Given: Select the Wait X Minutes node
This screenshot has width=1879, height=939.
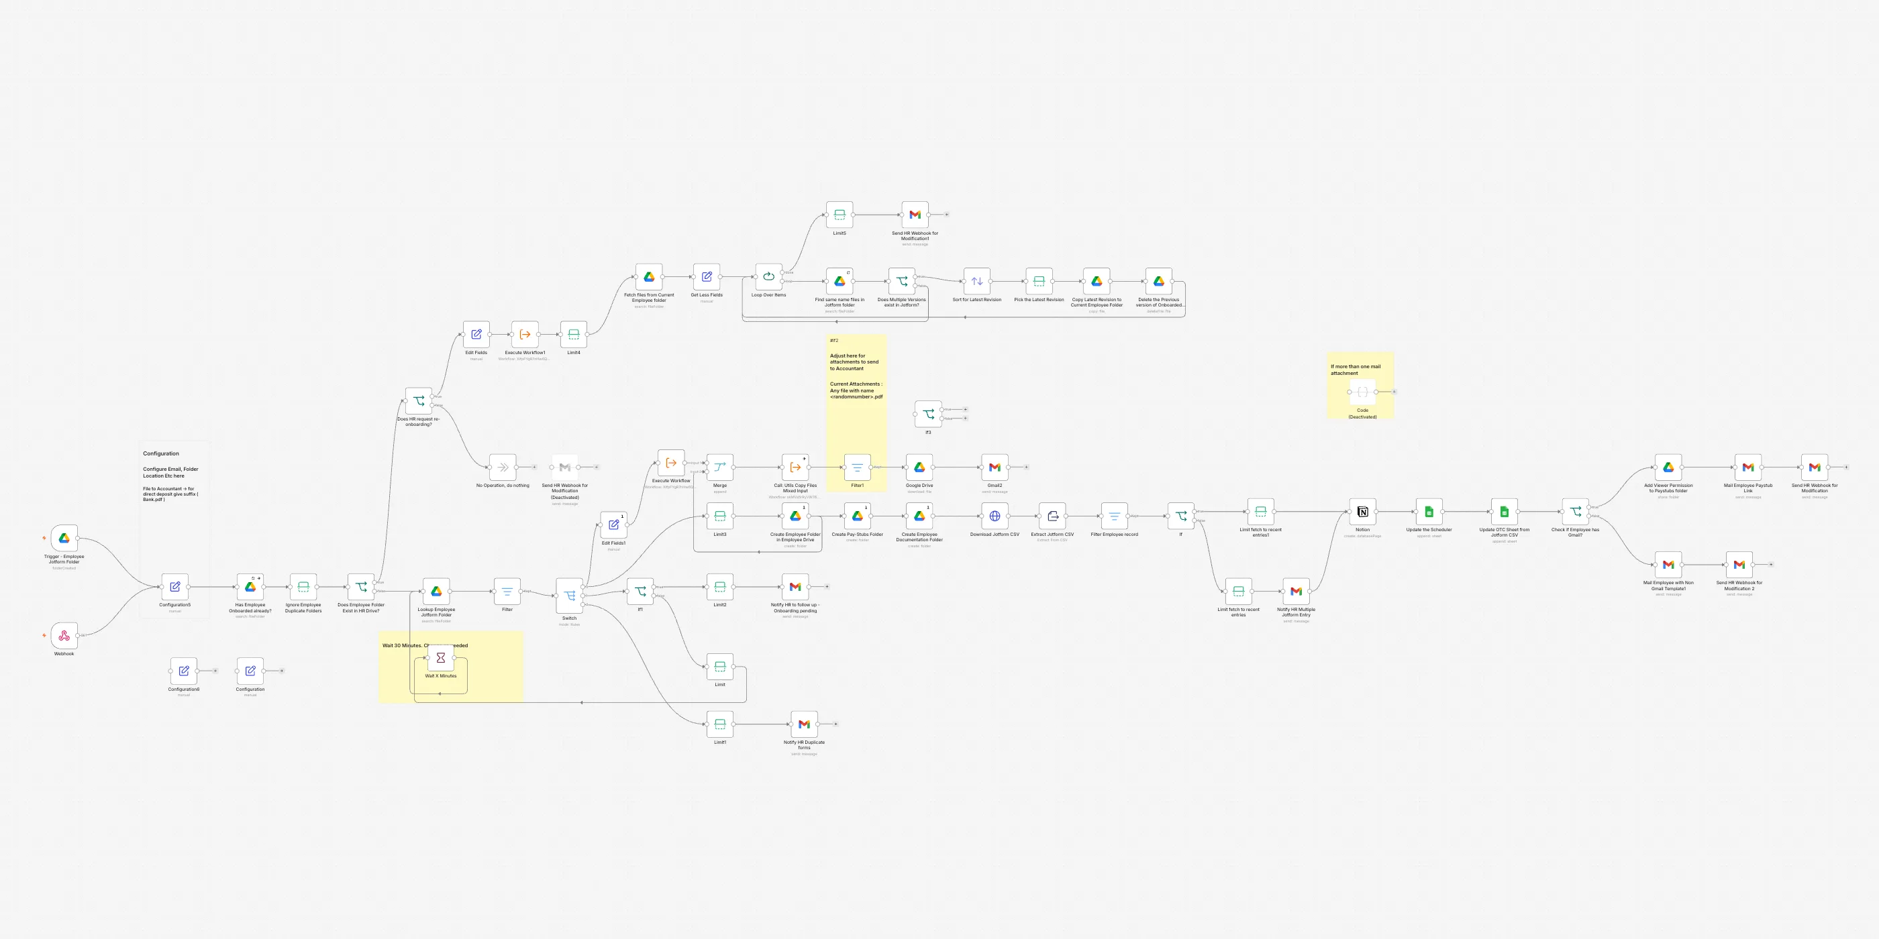Looking at the screenshot, I should pos(441,657).
